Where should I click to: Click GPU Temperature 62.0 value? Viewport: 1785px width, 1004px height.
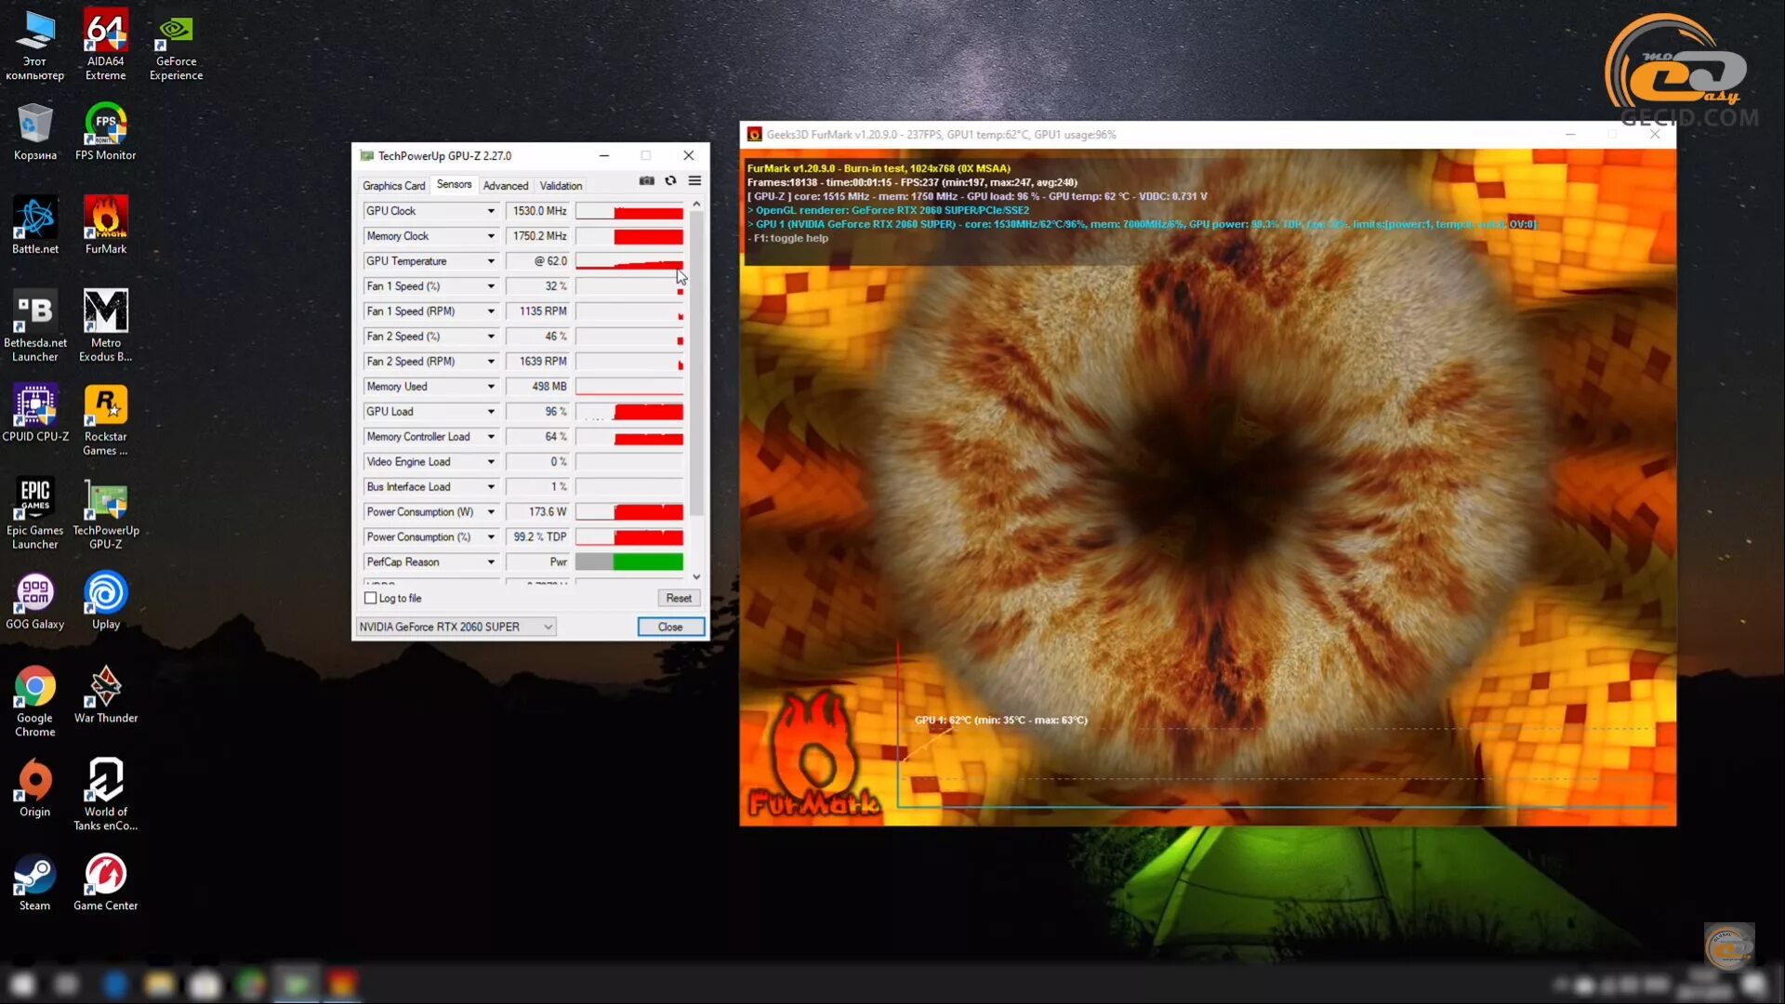pyautogui.click(x=538, y=261)
